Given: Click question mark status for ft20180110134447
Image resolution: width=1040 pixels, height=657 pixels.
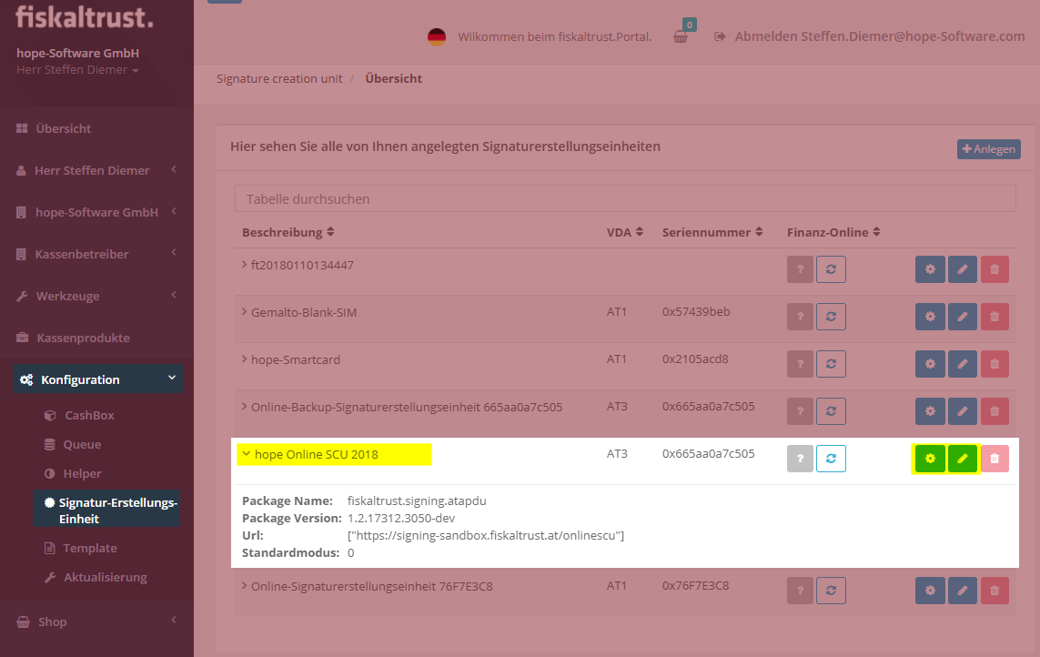Looking at the screenshot, I should pyautogui.click(x=800, y=269).
